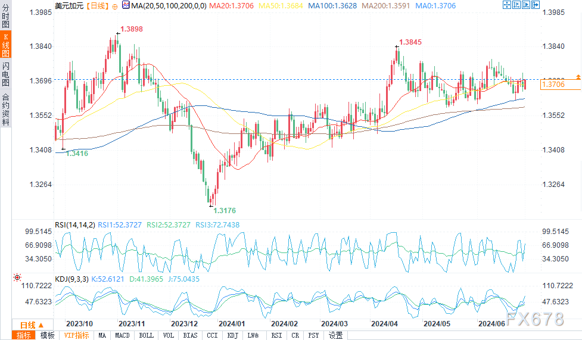Click the 2024/01 date axis label
This screenshot has width=582, height=340.
[232, 324]
